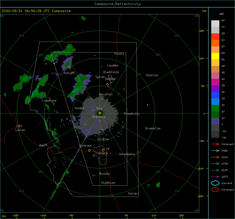Click the radar site marker between Olds and Didsbury
This screenshot has width=235, height=219.
pos(100,113)
